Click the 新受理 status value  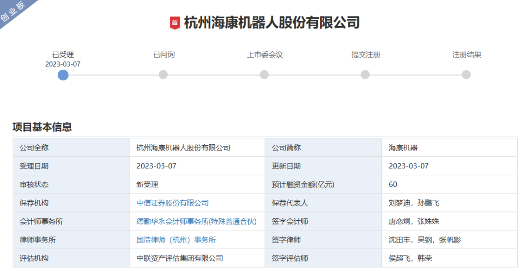point(147,185)
